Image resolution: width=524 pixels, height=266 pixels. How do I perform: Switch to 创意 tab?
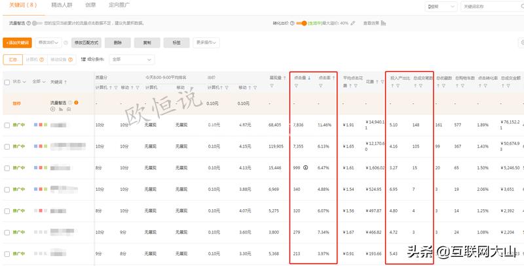pyautogui.click(x=90, y=5)
